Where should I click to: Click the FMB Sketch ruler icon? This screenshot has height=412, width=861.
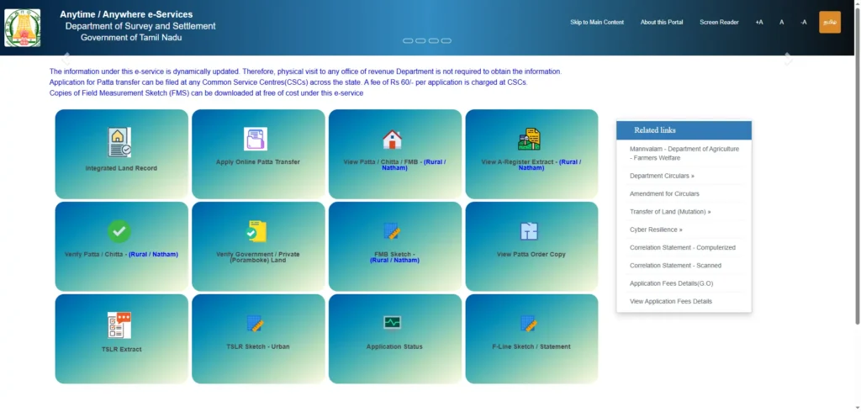tap(392, 231)
